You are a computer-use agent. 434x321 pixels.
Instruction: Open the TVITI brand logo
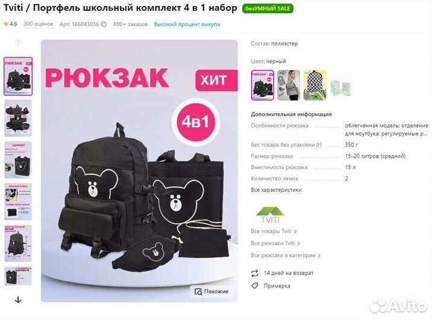tap(270, 215)
